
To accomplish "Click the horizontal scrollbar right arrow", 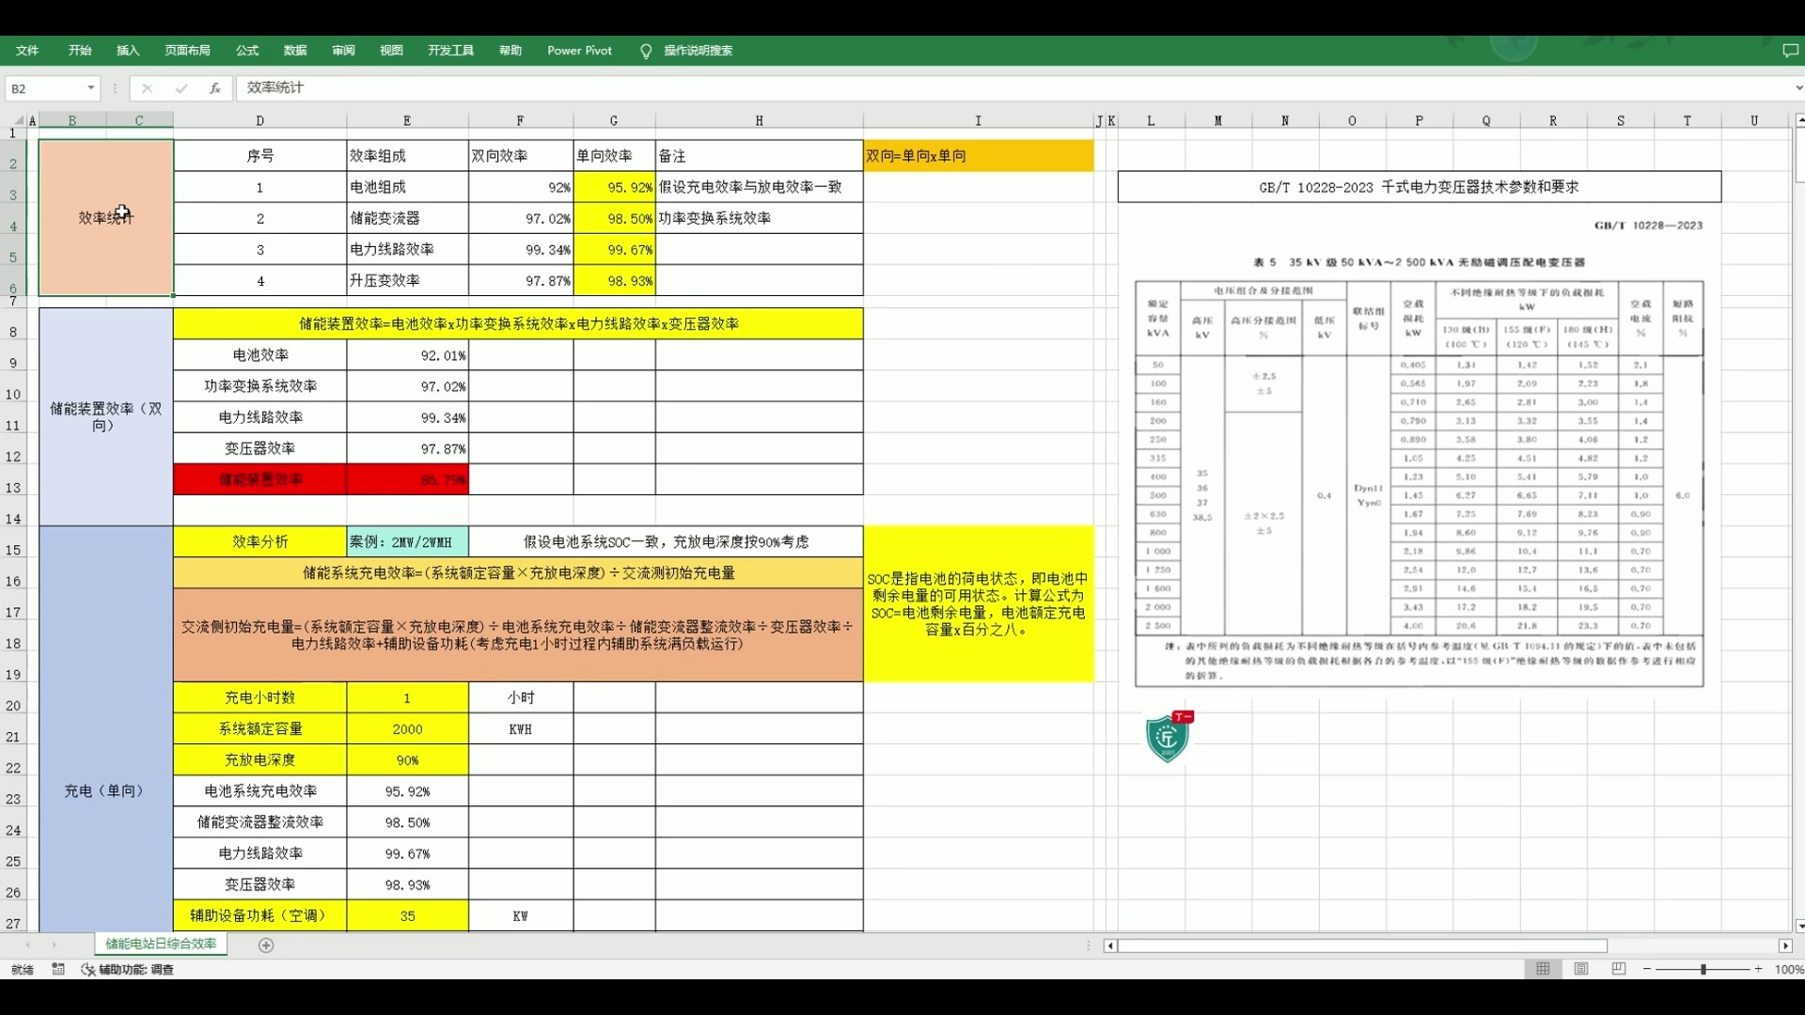I will coord(1784,945).
